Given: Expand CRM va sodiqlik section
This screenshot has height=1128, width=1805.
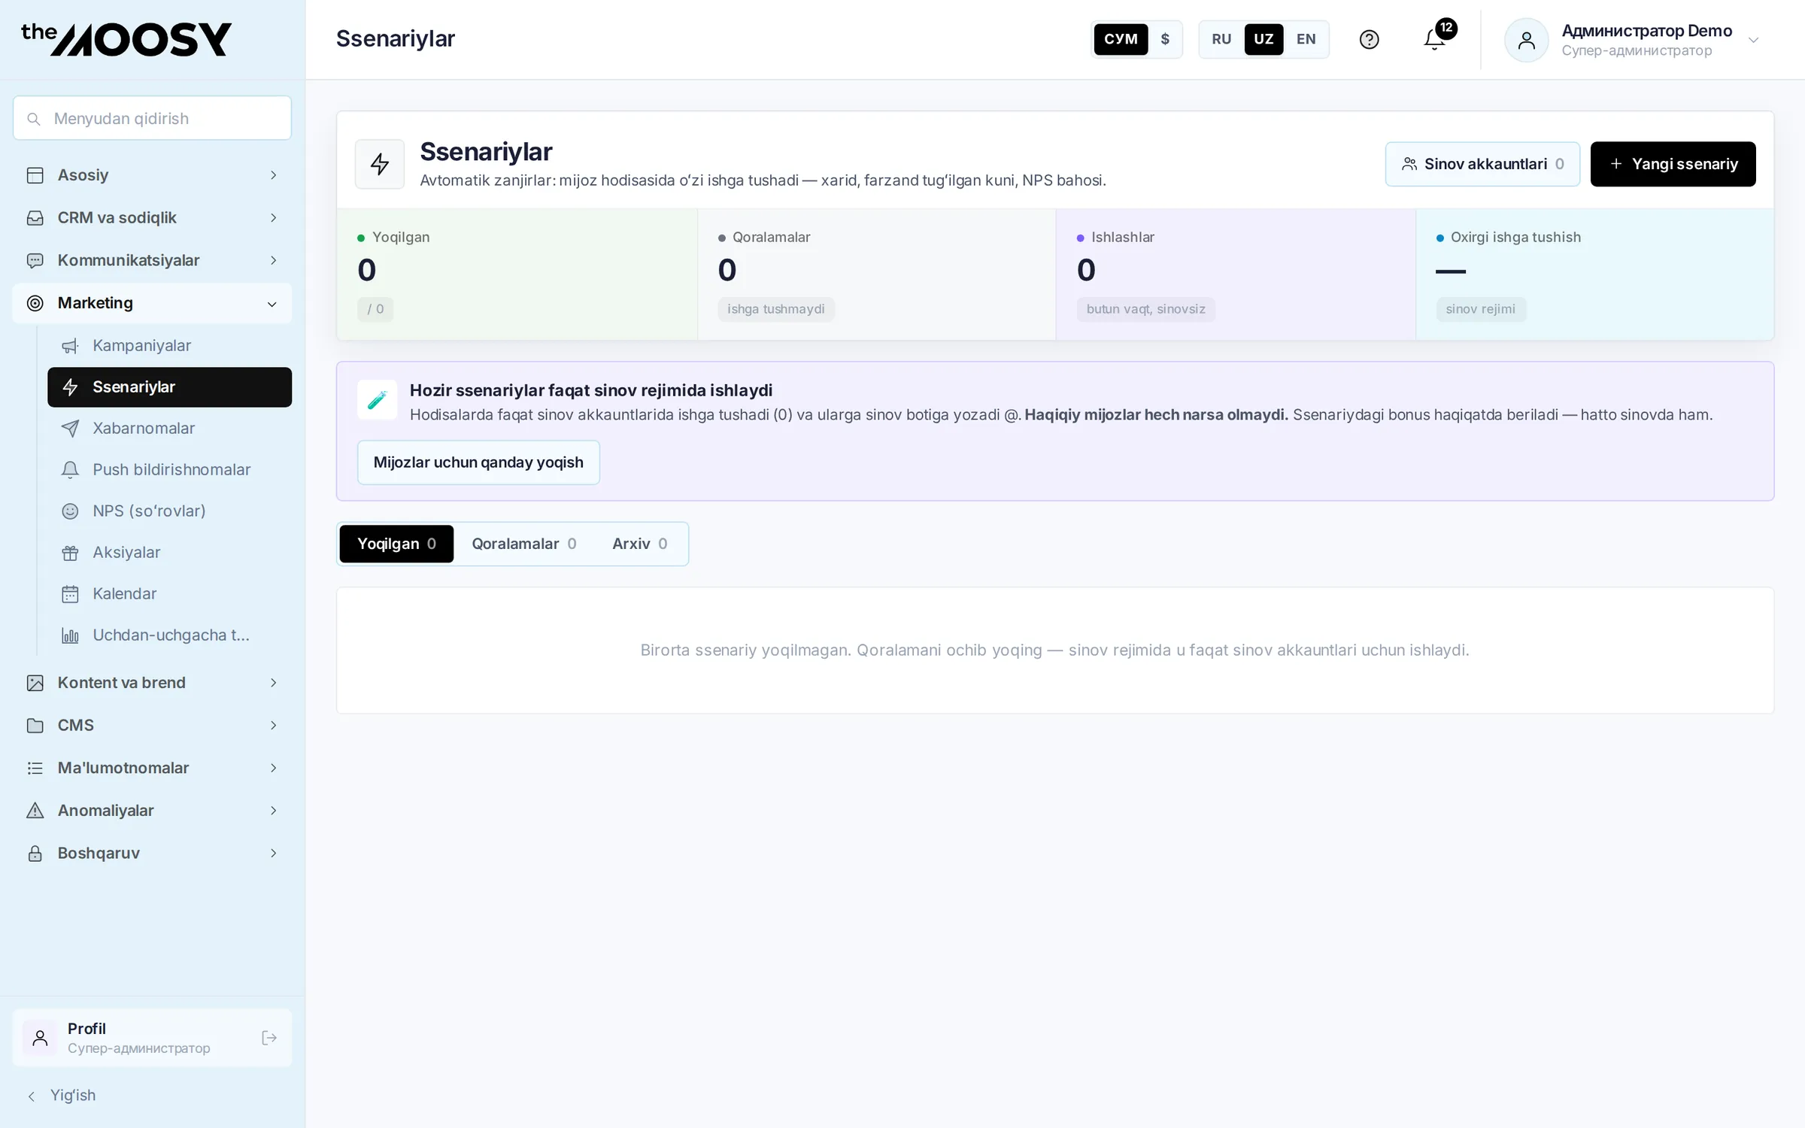Looking at the screenshot, I should point(152,218).
